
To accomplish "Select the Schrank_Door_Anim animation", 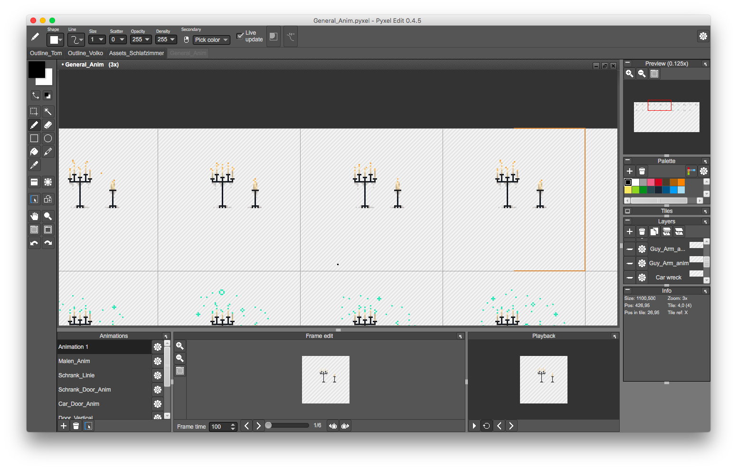I will point(85,390).
